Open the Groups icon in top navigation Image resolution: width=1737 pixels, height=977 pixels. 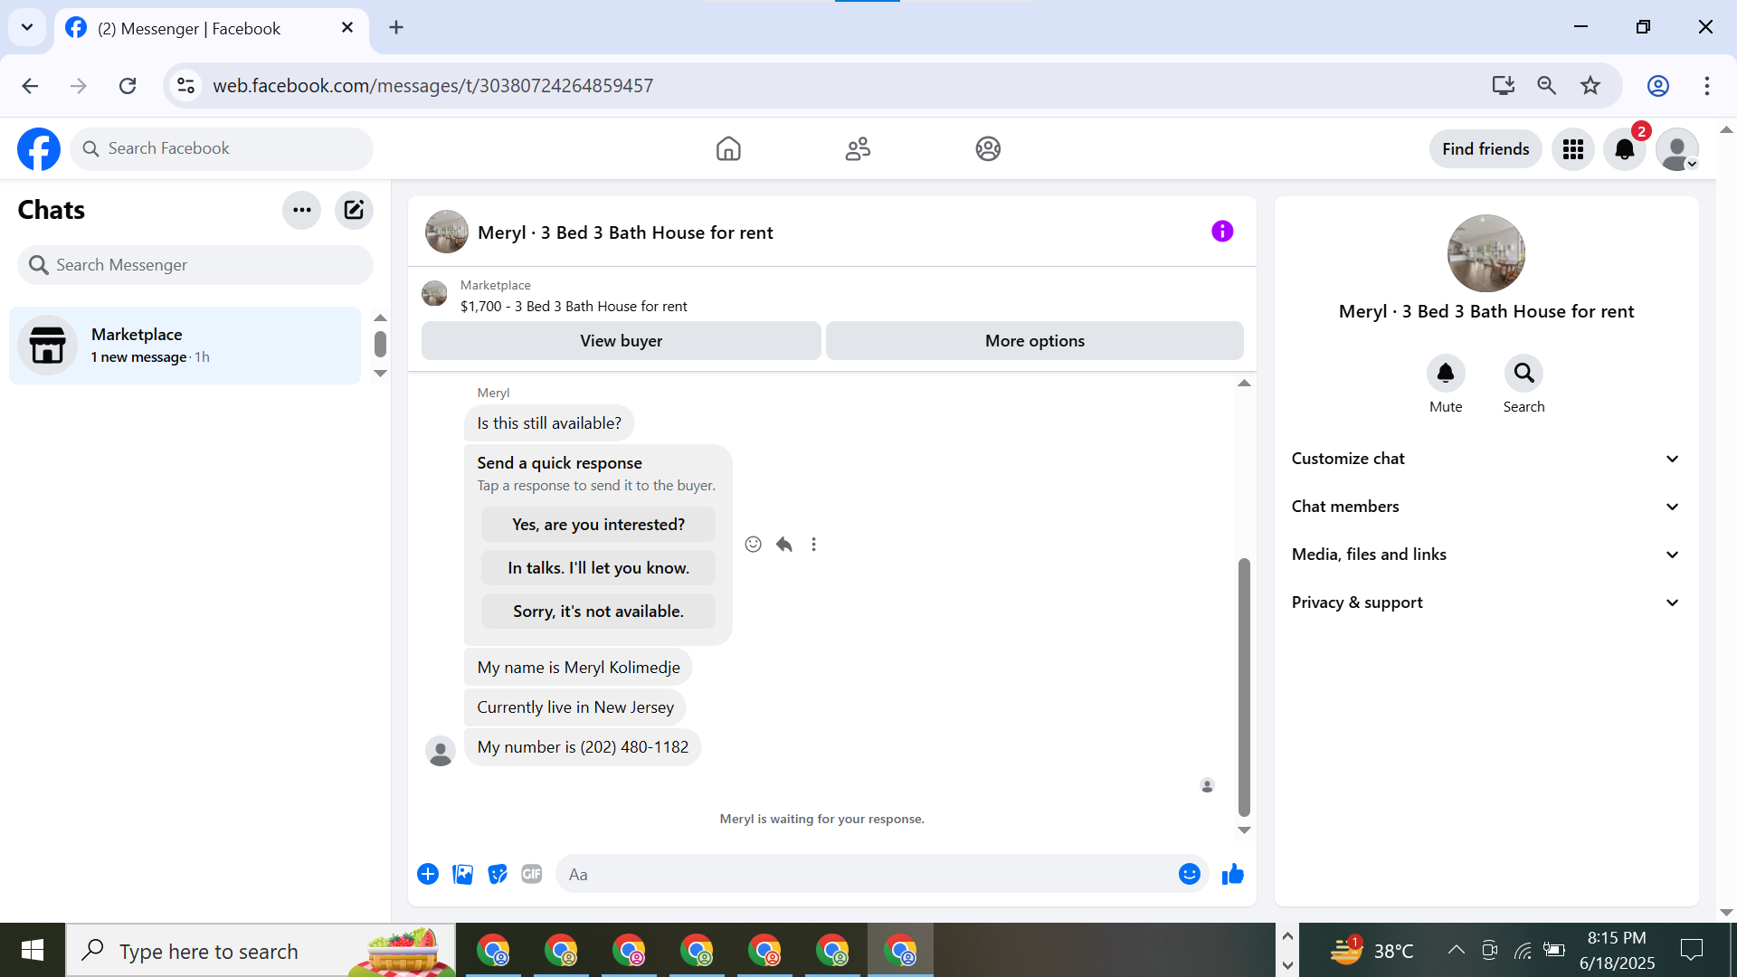coord(988,148)
